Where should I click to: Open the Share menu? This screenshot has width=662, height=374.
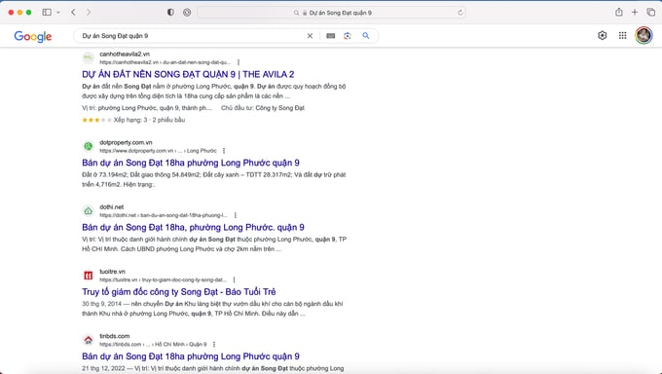pyautogui.click(x=619, y=13)
